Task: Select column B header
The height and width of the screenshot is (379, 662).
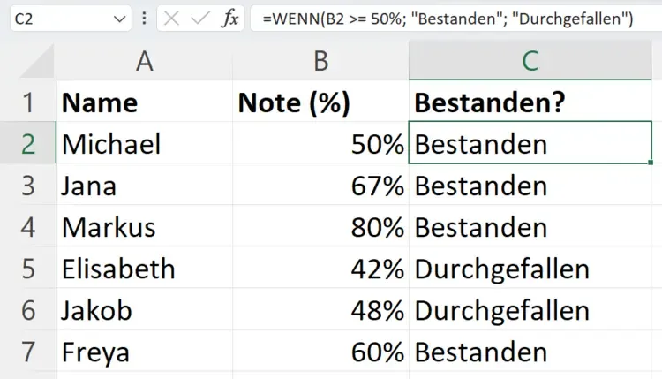Action: pyautogui.click(x=320, y=60)
